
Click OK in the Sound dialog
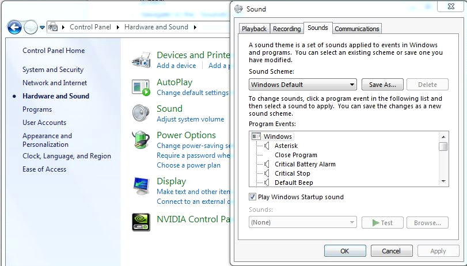pyautogui.click(x=345, y=251)
